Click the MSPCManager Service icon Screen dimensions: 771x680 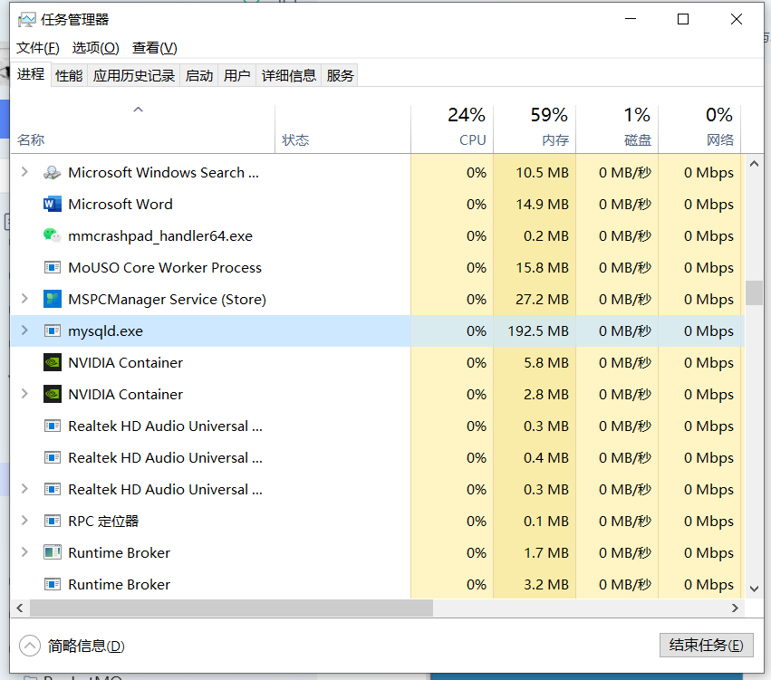pyautogui.click(x=53, y=300)
